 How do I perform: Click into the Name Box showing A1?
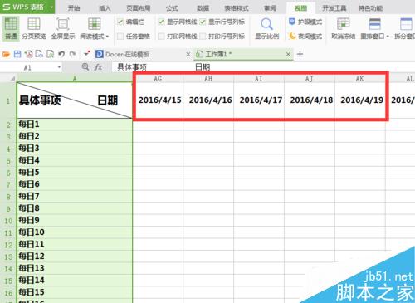(27, 67)
